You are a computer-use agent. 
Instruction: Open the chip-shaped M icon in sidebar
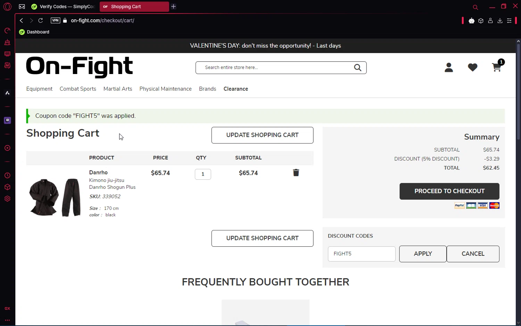coord(7,65)
